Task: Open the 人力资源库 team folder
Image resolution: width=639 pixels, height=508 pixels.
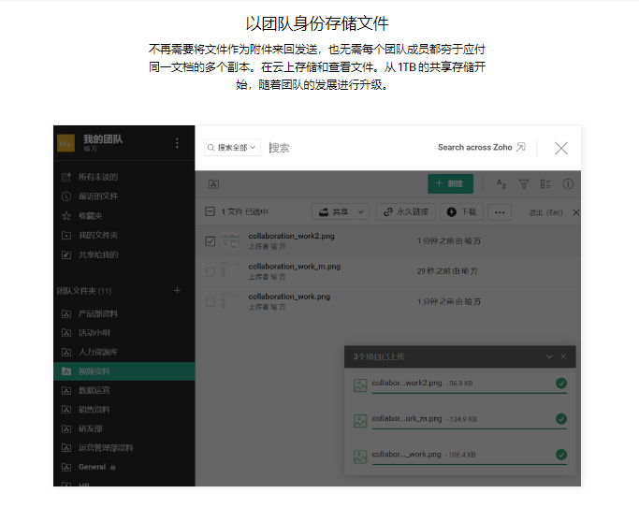Action: [98, 352]
